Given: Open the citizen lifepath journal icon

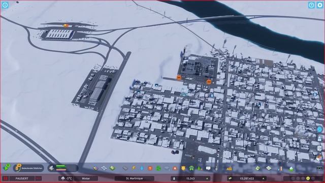Looking at the screenshot, I should click(319, 139).
